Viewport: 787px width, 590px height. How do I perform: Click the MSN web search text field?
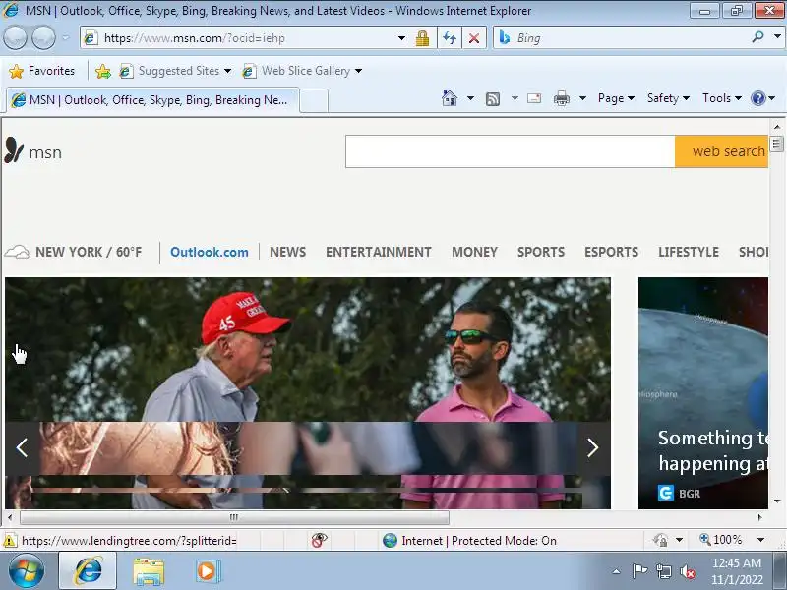point(510,151)
